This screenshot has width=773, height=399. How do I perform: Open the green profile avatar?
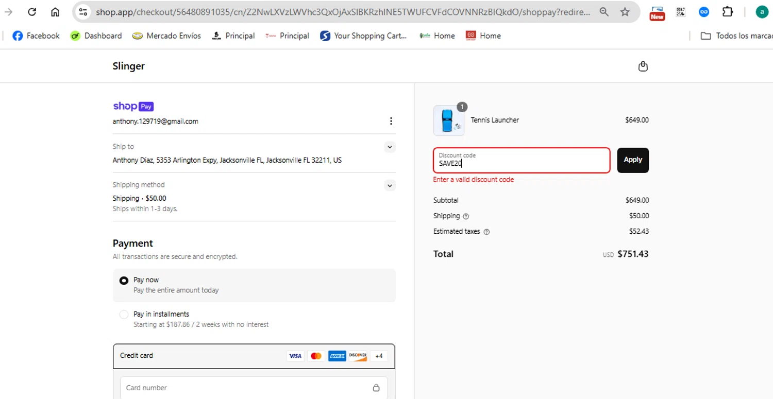(762, 12)
